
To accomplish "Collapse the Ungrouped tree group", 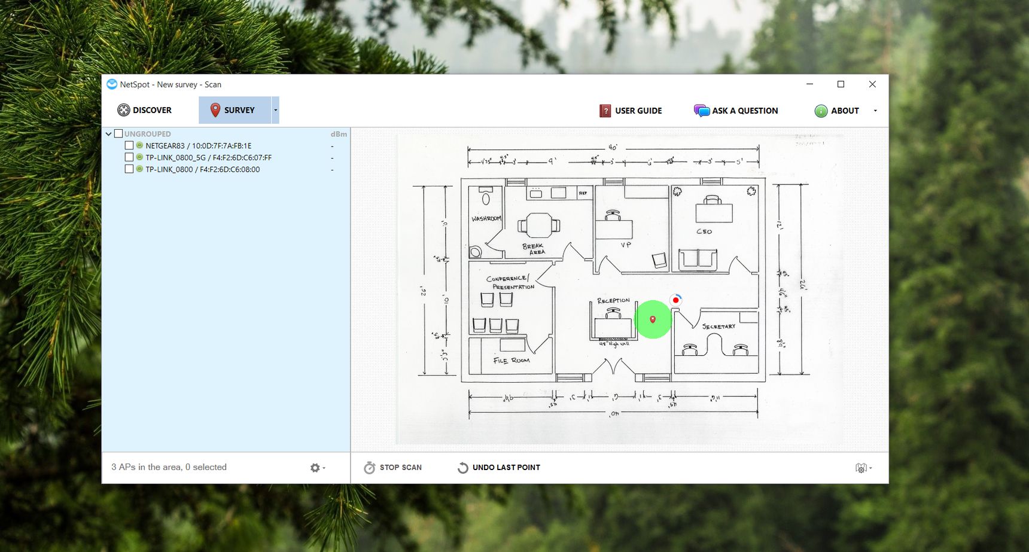I will pyautogui.click(x=108, y=134).
